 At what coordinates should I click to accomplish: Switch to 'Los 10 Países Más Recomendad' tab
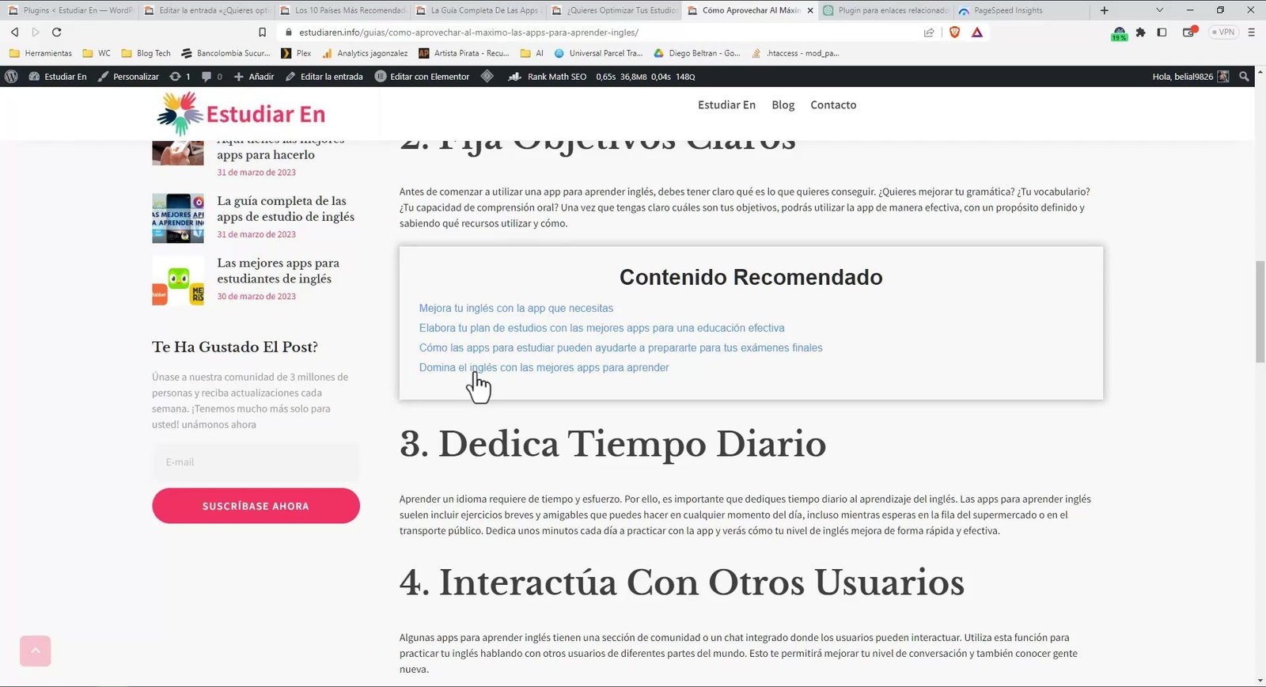(342, 10)
